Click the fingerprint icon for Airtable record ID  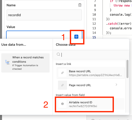coord(62,104)
